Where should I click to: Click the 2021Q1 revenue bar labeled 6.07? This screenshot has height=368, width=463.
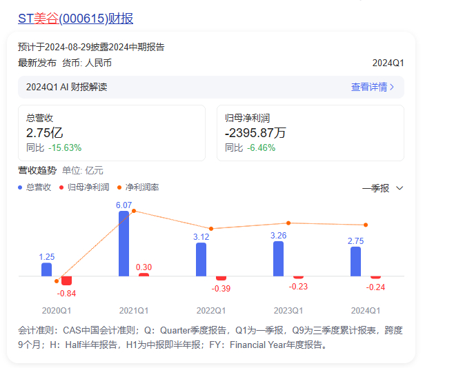point(124,243)
